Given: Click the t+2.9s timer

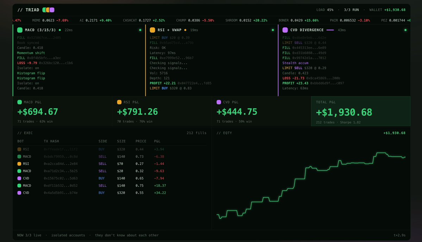Looking at the screenshot, I should pos(400,235).
